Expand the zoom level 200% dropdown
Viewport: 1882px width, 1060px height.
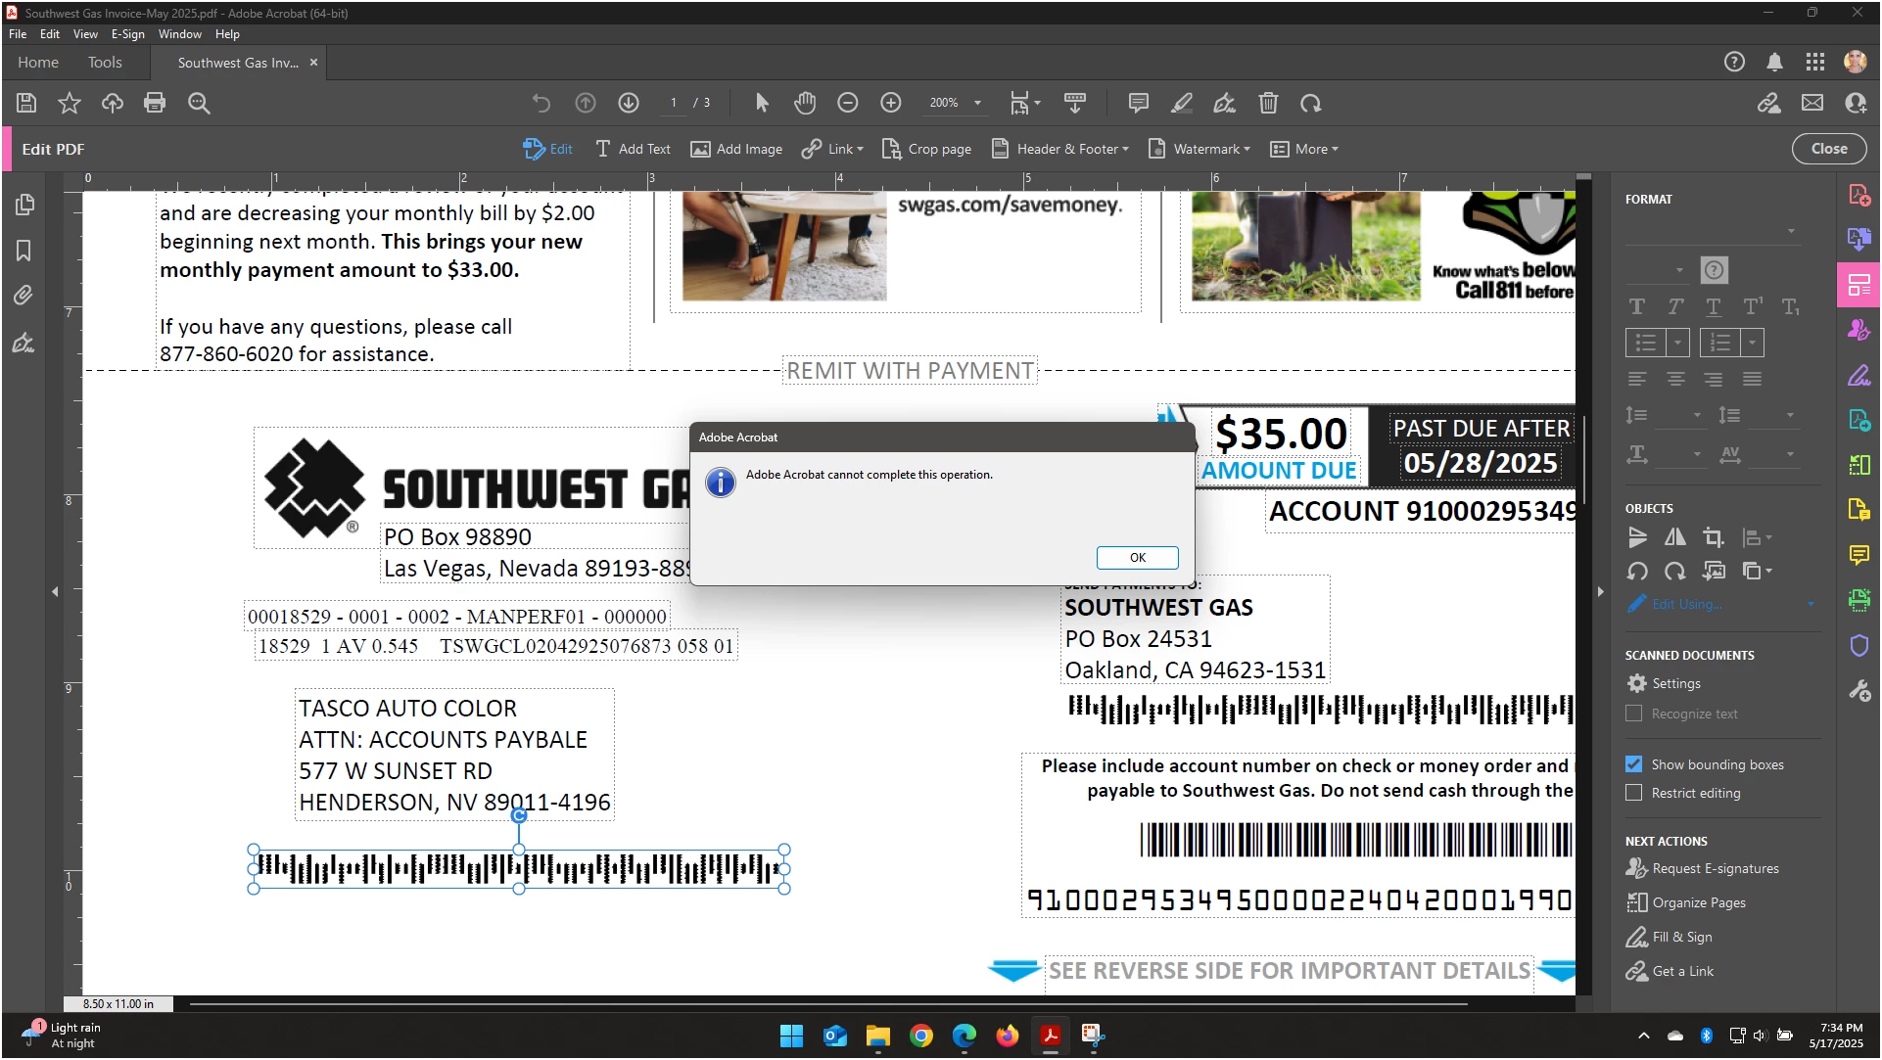[x=977, y=103]
